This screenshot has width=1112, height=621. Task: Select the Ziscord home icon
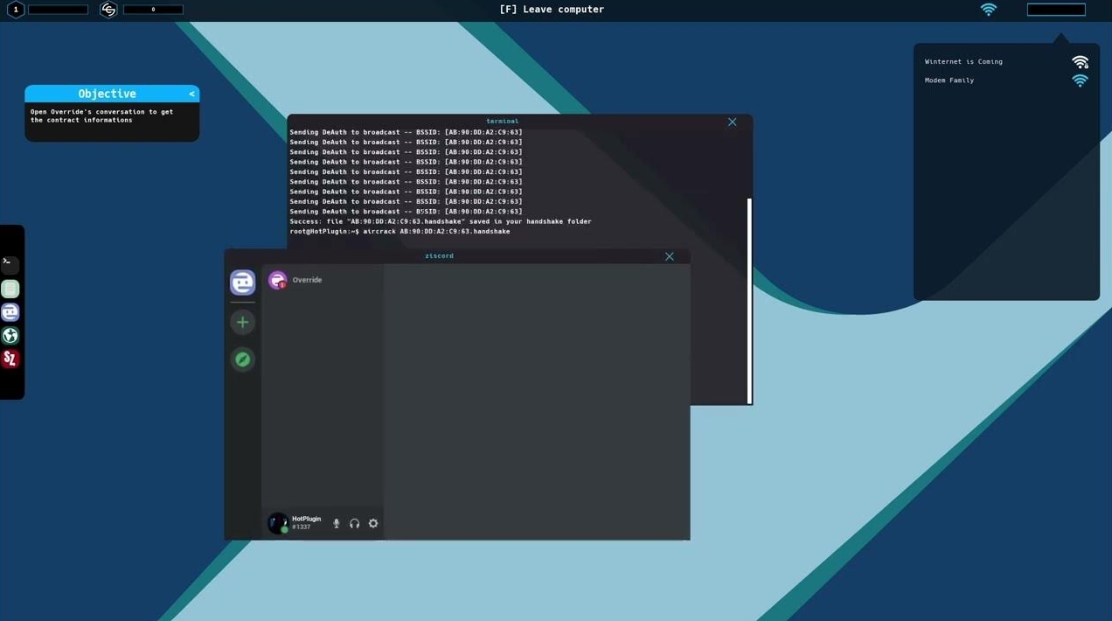click(242, 282)
